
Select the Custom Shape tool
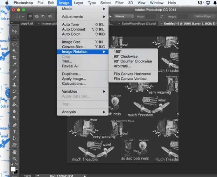(x=14, y=145)
